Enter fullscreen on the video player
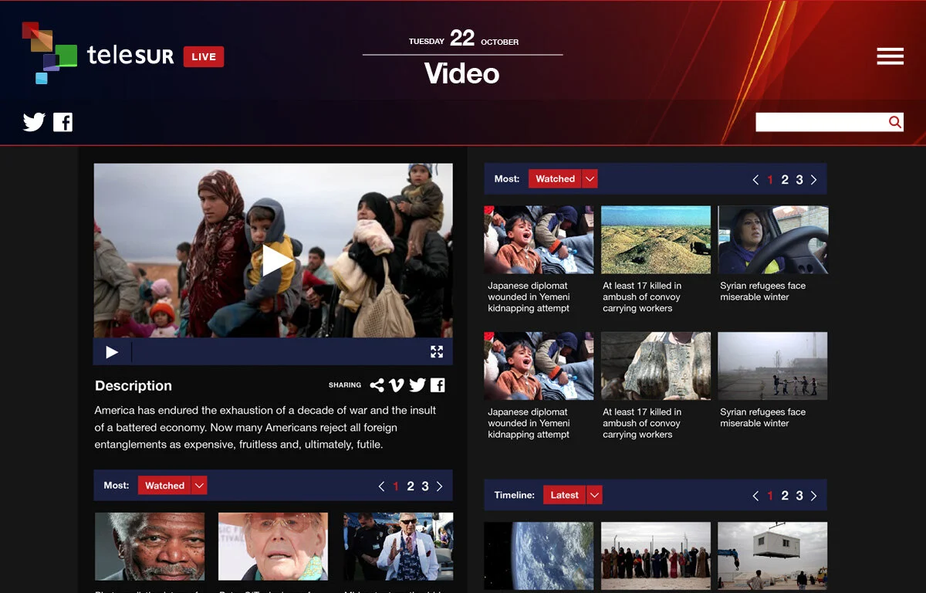This screenshot has width=926, height=593. click(437, 352)
